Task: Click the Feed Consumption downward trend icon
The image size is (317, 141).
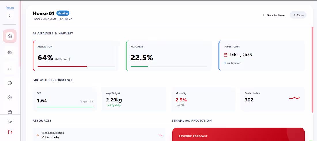Action: click(x=161, y=135)
